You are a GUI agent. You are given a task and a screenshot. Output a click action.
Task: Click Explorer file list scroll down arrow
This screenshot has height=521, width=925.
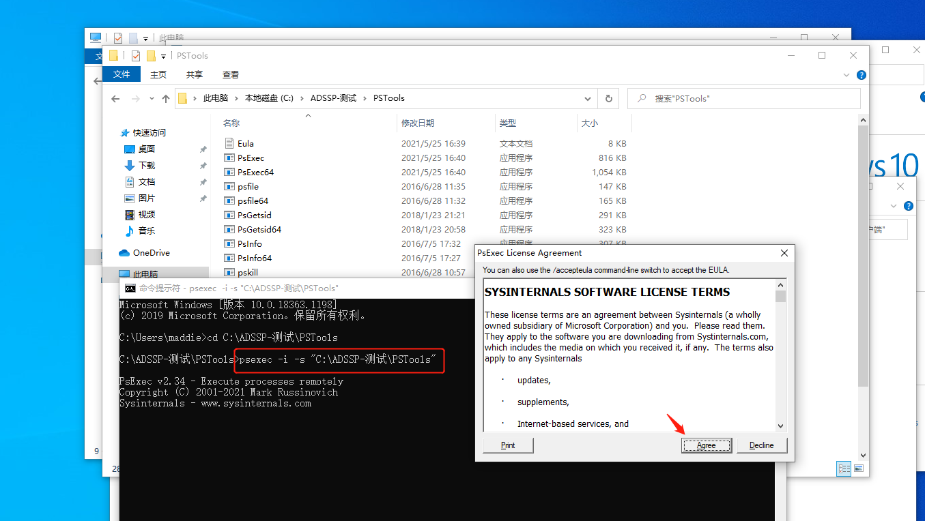click(863, 455)
